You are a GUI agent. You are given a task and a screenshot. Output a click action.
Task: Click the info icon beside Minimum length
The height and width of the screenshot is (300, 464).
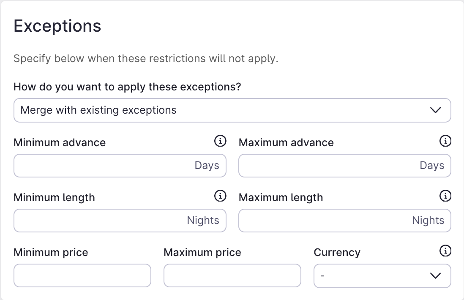(x=220, y=196)
